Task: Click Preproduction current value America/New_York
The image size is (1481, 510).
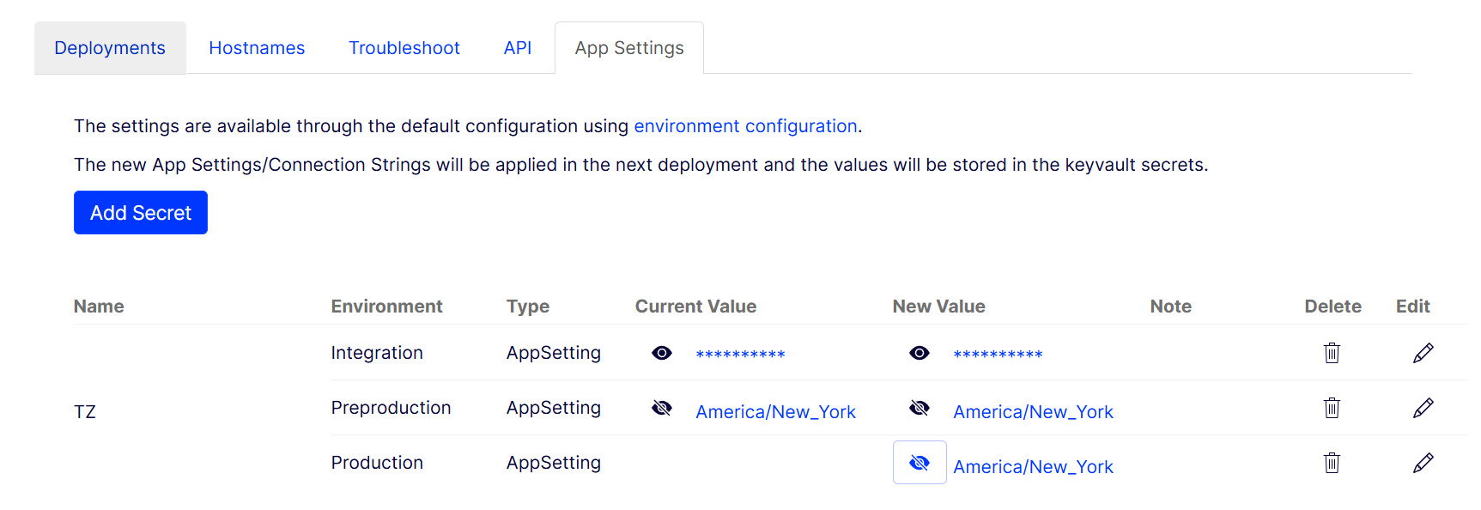Action: coord(775,412)
